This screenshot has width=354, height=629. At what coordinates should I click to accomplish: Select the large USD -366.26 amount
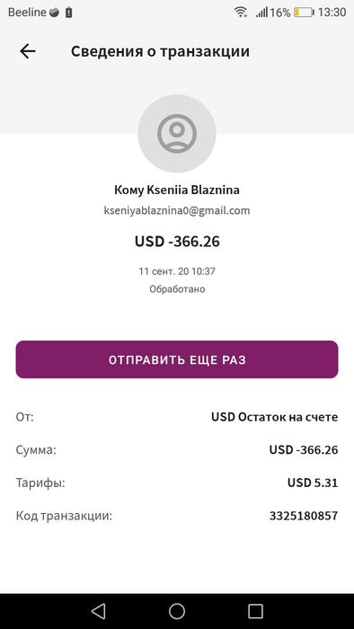pos(177,242)
